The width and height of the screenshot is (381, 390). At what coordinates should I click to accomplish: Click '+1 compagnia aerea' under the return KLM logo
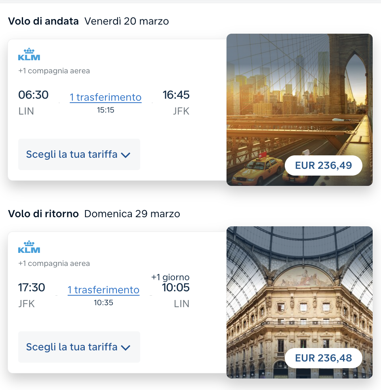[54, 264]
